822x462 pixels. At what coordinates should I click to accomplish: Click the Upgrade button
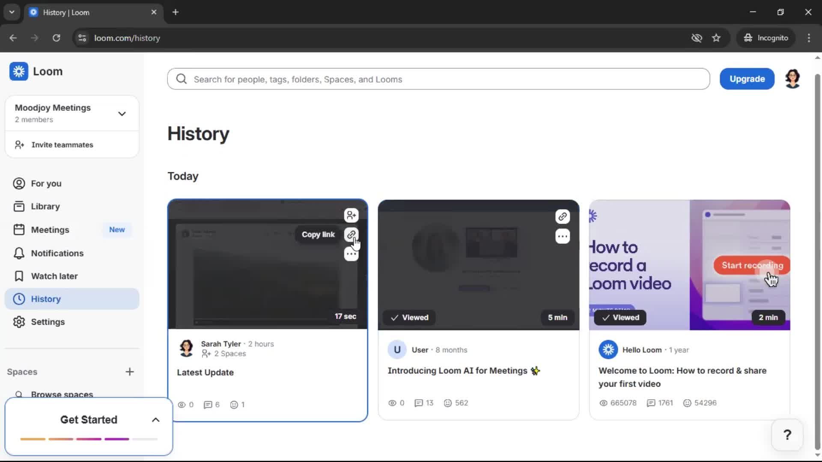click(747, 79)
